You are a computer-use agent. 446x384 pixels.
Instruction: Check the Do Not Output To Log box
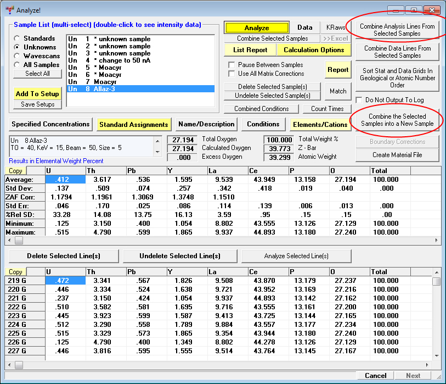[x=359, y=100]
